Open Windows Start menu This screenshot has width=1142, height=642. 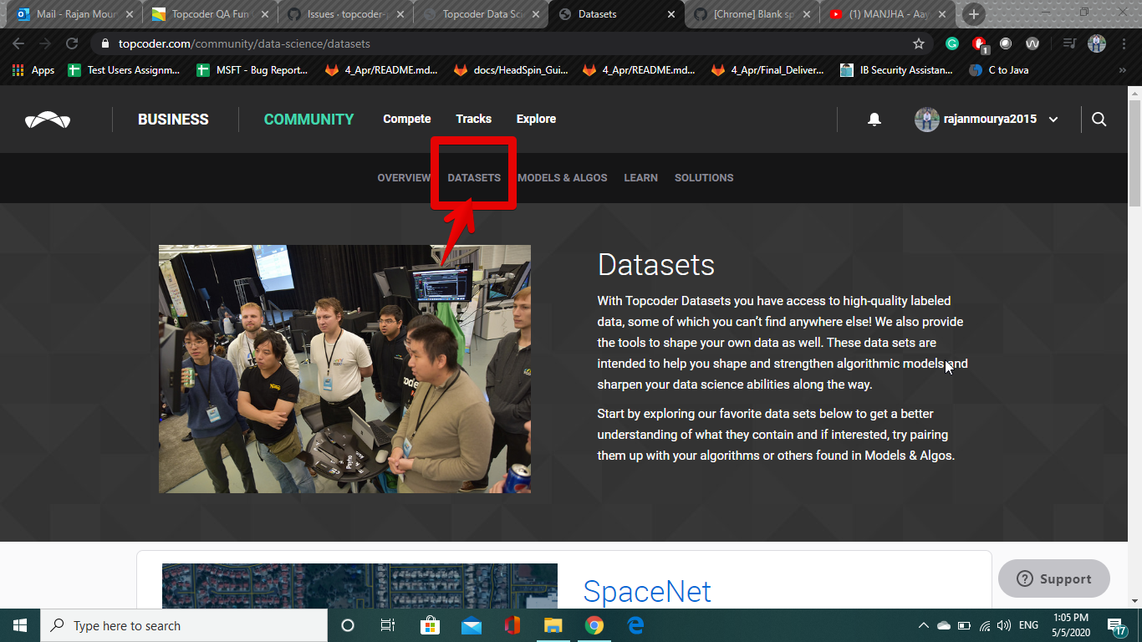point(19,625)
